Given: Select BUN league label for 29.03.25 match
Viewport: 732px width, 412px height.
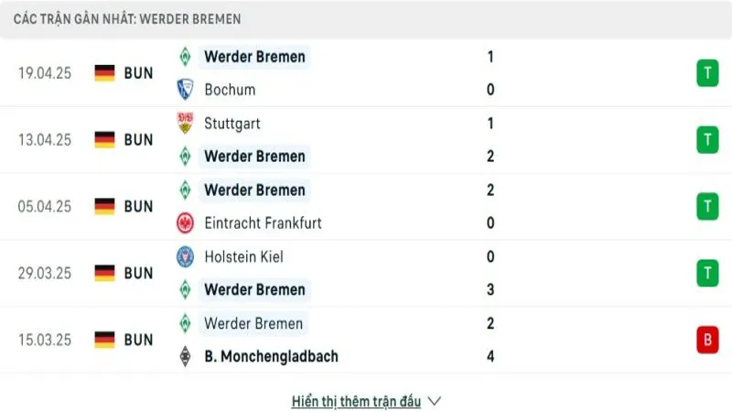Looking at the screenshot, I should point(138,273).
